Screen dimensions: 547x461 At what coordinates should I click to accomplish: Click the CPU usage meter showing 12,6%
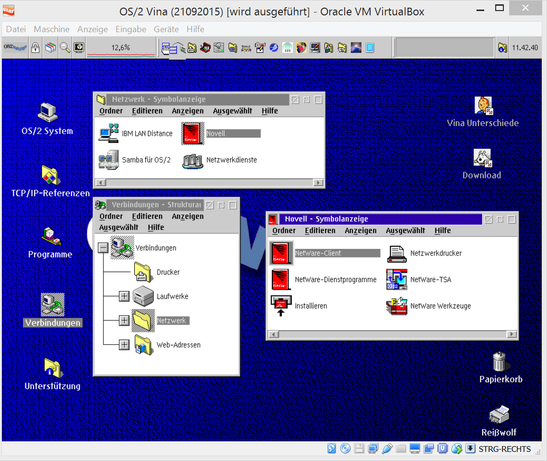pyautogui.click(x=121, y=48)
